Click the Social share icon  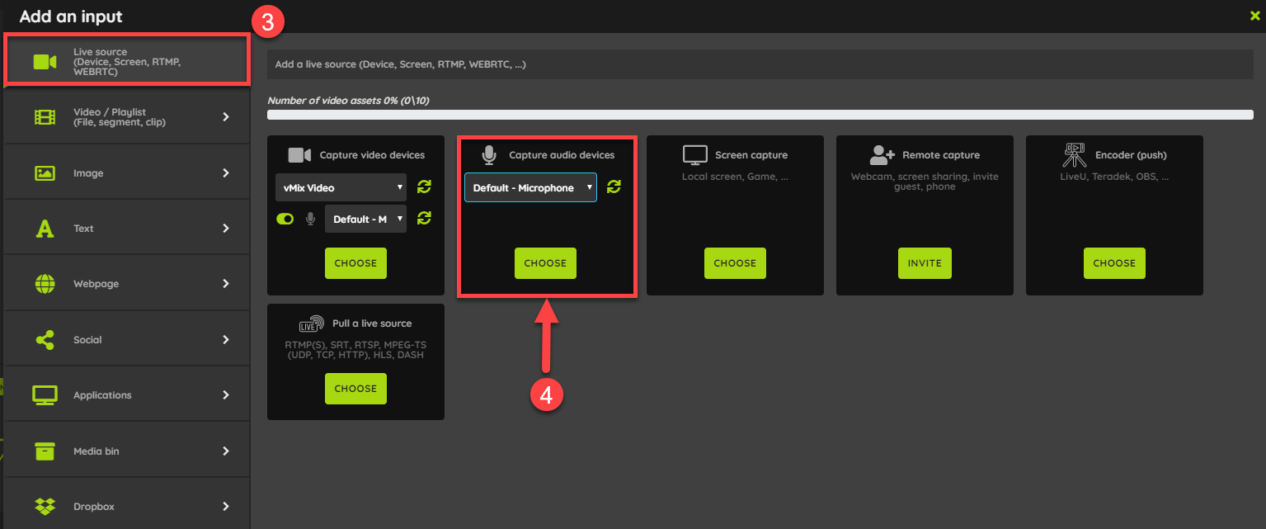click(45, 339)
